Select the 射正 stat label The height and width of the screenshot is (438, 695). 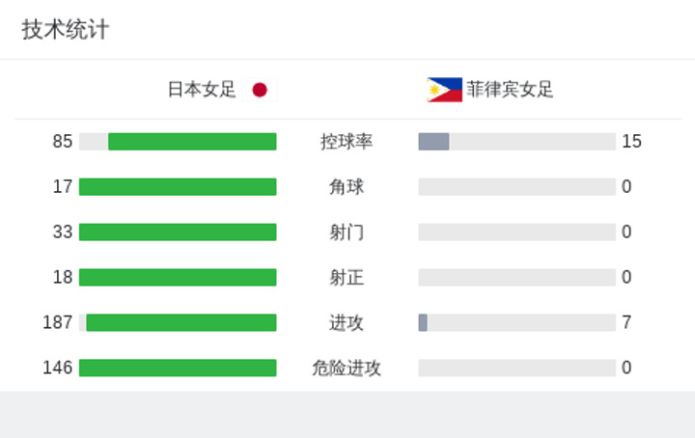pos(347,278)
